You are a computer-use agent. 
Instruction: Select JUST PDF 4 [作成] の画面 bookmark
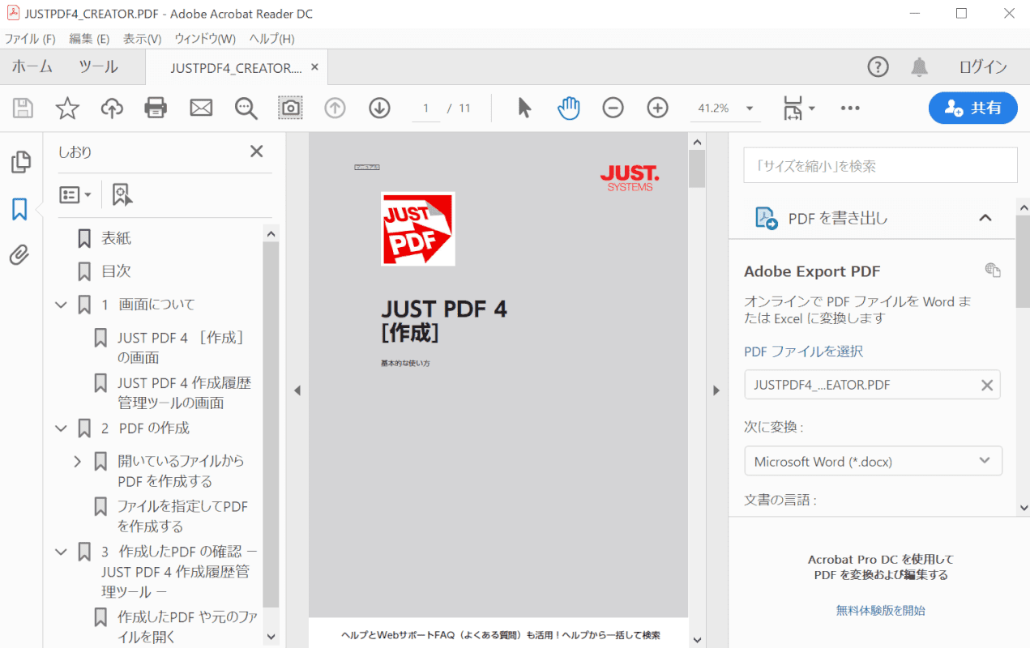coord(180,347)
